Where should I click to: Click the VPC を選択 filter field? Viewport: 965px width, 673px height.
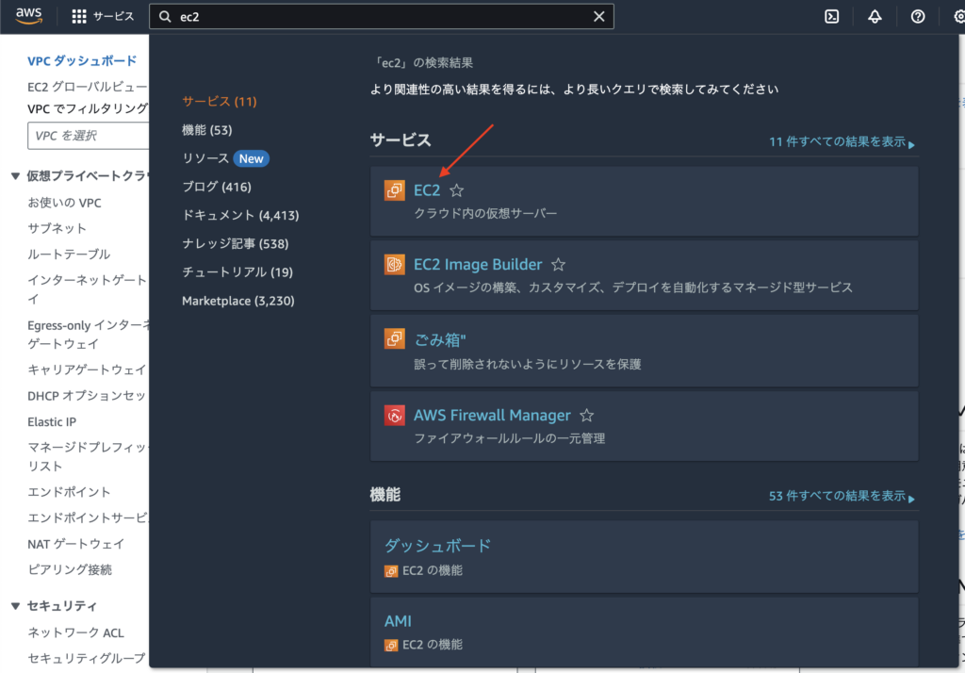(88, 136)
